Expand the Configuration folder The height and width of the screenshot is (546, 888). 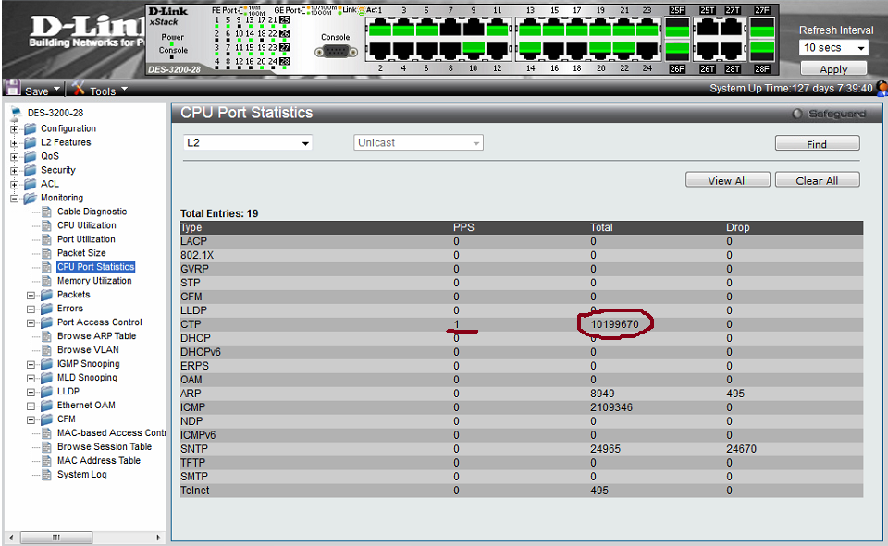click(x=14, y=129)
